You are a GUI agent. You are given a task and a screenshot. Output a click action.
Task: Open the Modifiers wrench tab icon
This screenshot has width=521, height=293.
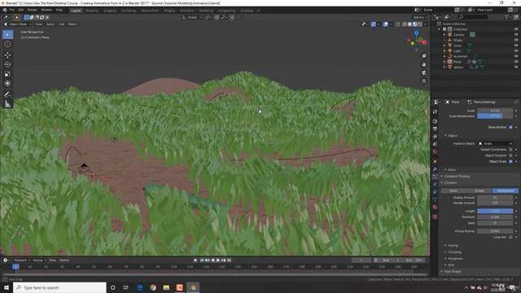[x=435, y=169]
